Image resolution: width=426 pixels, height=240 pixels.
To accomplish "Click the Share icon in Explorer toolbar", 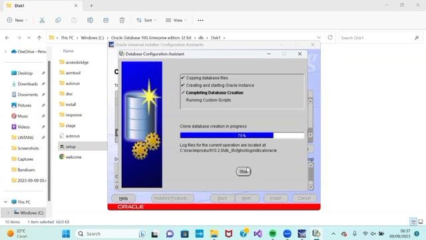I will click(x=106, y=20).
